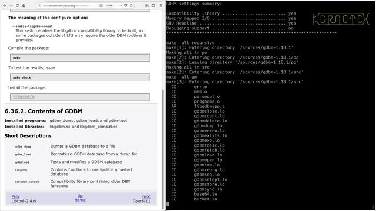This screenshot has height=211, width=376.
Task: Follow the Up link
Action: [x=80, y=195]
